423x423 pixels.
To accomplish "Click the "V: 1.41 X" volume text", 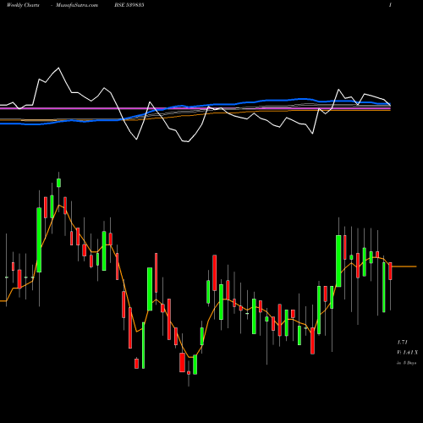I will (407, 353).
